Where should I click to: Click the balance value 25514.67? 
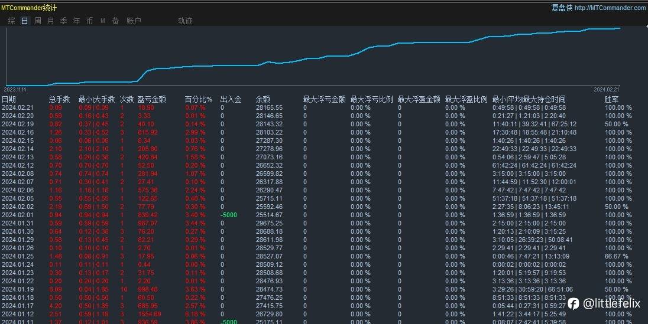pyautogui.click(x=269, y=215)
